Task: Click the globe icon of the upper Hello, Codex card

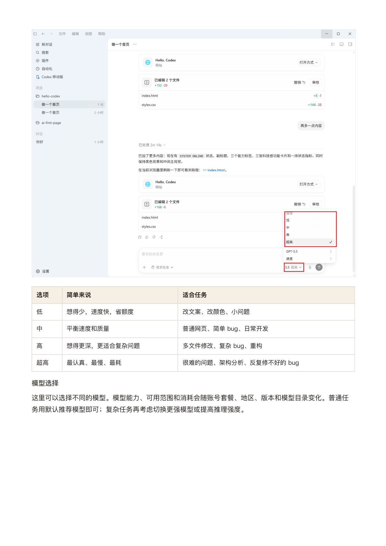Action: (148, 63)
